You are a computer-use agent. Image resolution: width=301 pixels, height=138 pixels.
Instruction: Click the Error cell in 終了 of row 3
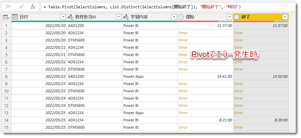[x=261, y=40]
